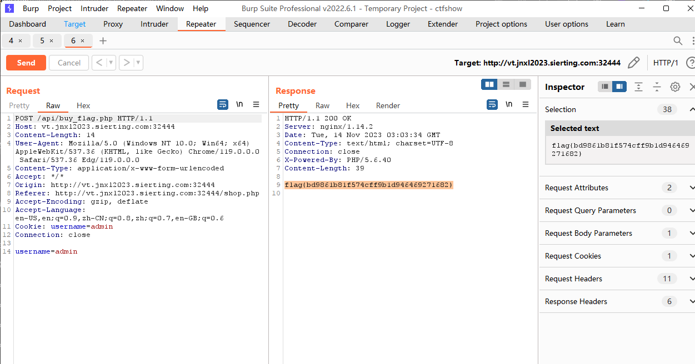
Task: Add a new Repeater tab with plus
Action: click(103, 41)
